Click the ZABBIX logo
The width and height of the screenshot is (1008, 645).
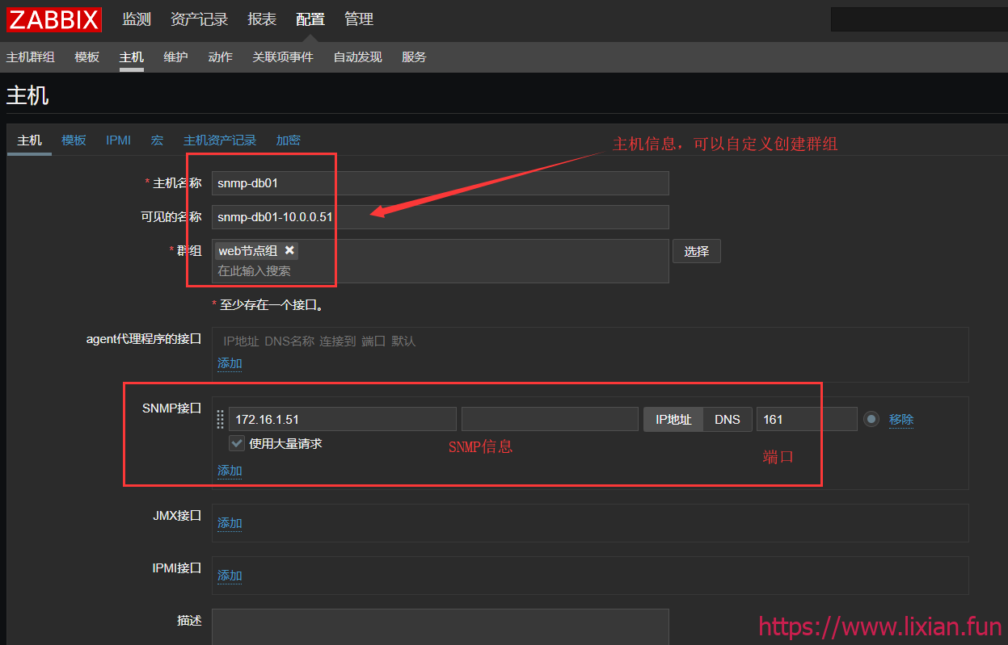click(x=54, y=19)
